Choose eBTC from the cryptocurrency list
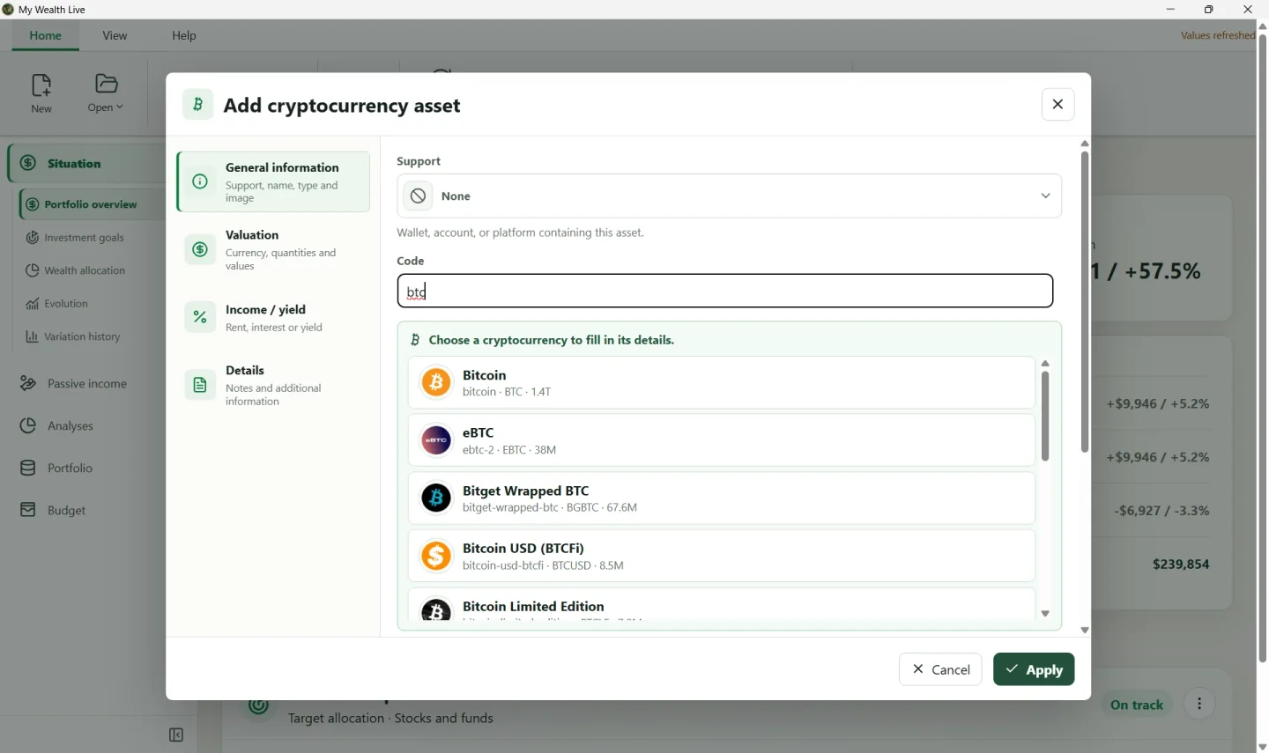Viewport: 1269px width, 753px height. 721,440
